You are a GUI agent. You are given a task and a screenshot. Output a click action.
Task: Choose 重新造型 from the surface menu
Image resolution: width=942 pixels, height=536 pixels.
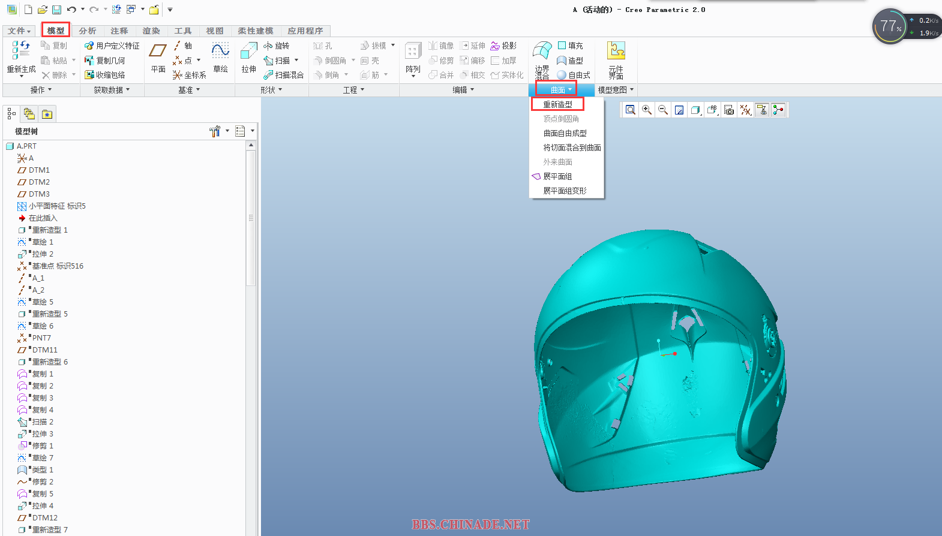coord(558,104)
